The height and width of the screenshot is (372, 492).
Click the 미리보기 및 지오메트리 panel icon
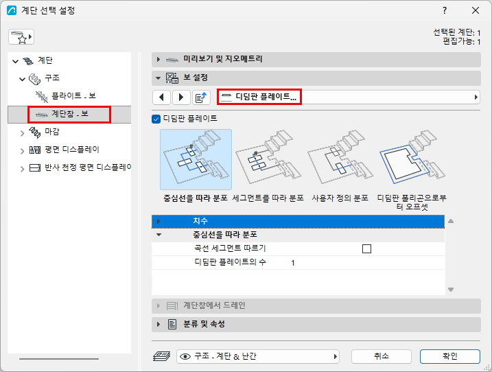(172, 60)
